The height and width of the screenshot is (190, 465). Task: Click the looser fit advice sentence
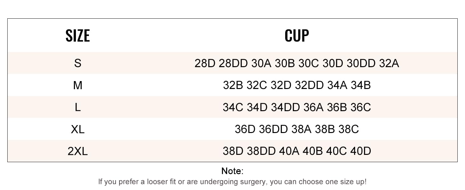tap(232, 182)
